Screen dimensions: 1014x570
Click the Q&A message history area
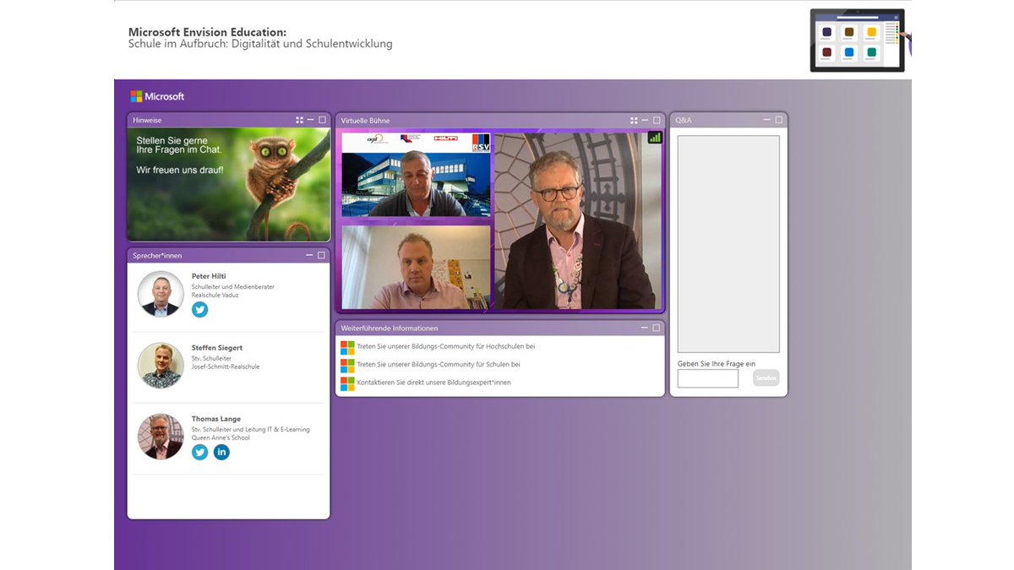pyautogui.click(x=728, y=244)
